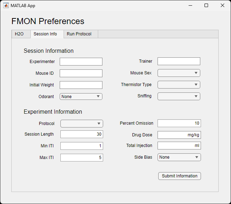Viewport: 231px width, 204px height.
Task: Click the Total Injection label
Action: click(139, 146)
